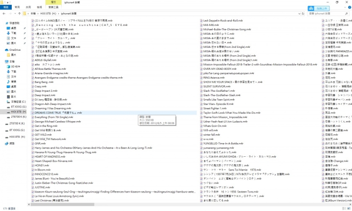Viewport: 352px width, 211px height.
Task: Select file George-Michael-Careless-Whisper.m4r
Action: click(x=58, y=122)
